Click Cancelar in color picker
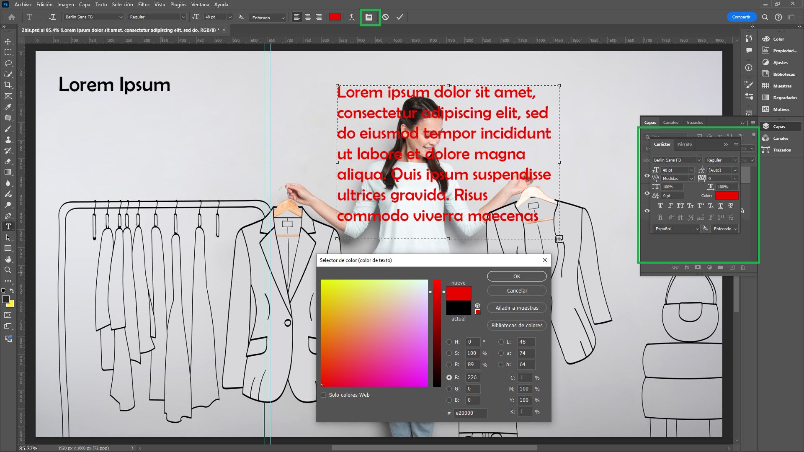 [x=517, y=291]
